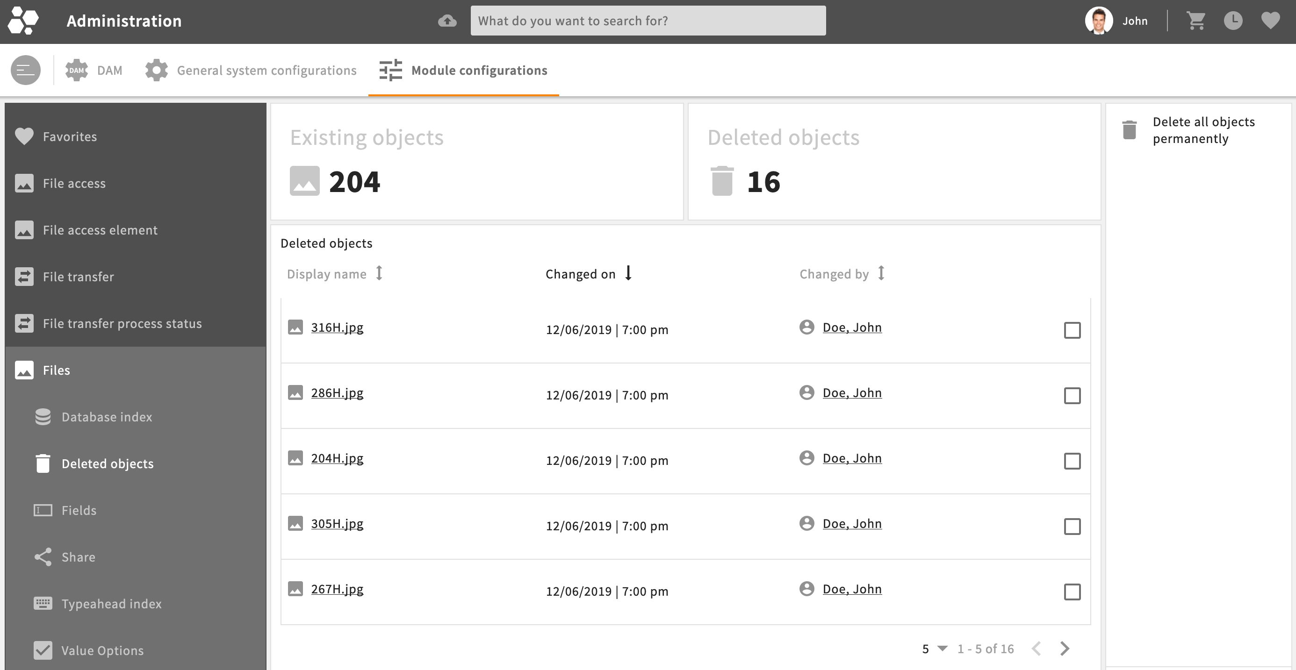Click the General system configurations gear icon
Screen dimensions: 1296x670
click(157, 70)
